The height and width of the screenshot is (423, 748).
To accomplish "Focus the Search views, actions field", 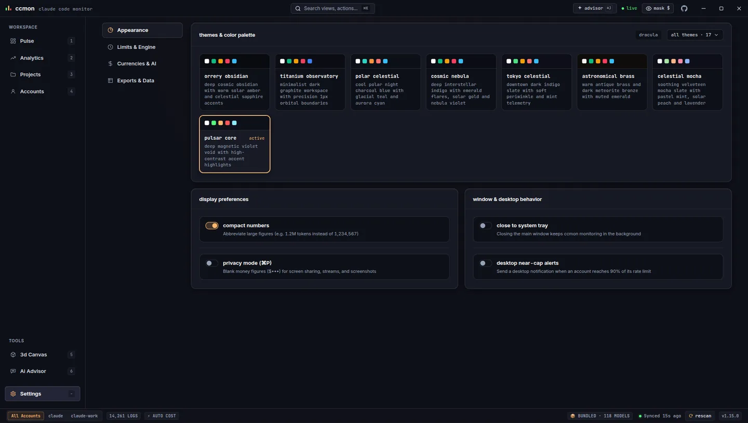I will coord(332,8).
